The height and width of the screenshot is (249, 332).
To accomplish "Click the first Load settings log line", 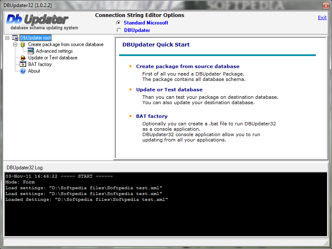I will (x=84, y=188).
